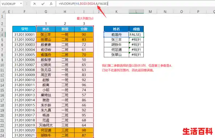
Task: Select cell 3120130021
Action: 24,135
